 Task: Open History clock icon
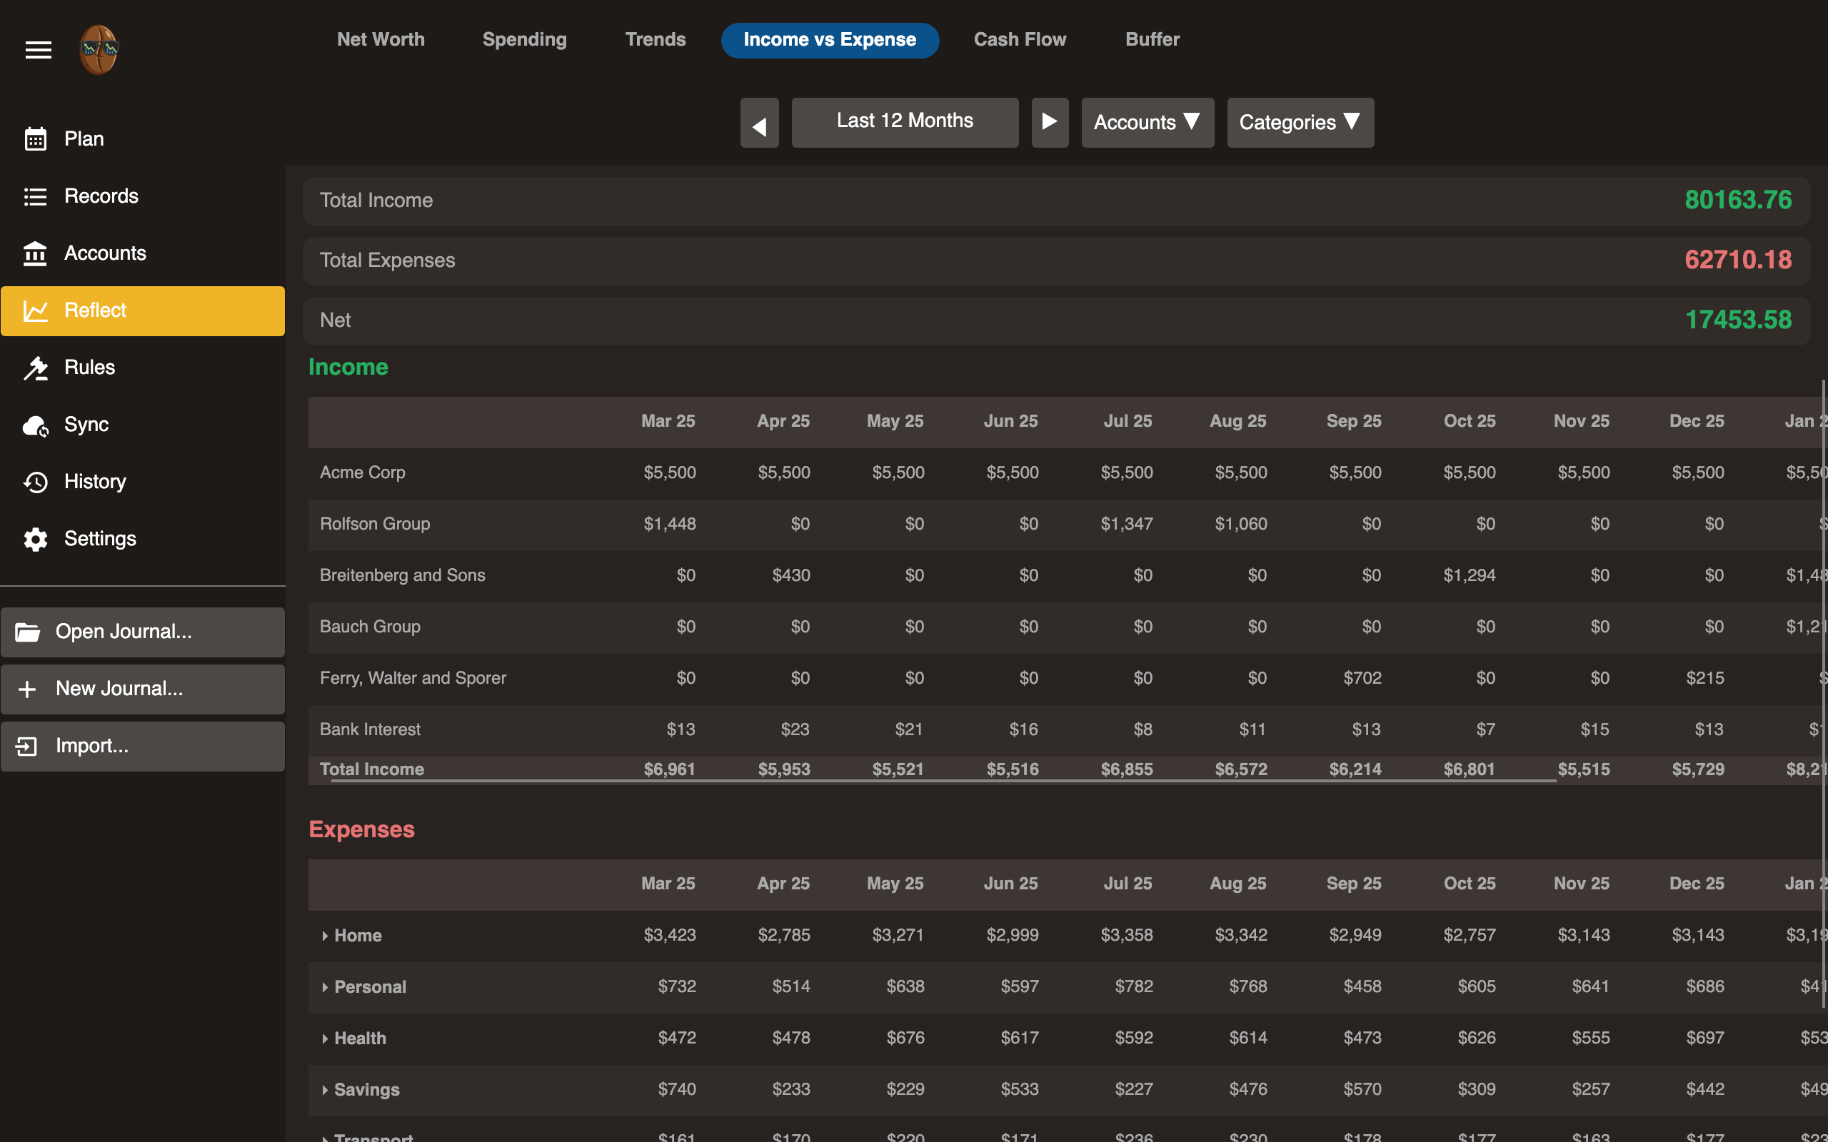(x=35, y=482)
